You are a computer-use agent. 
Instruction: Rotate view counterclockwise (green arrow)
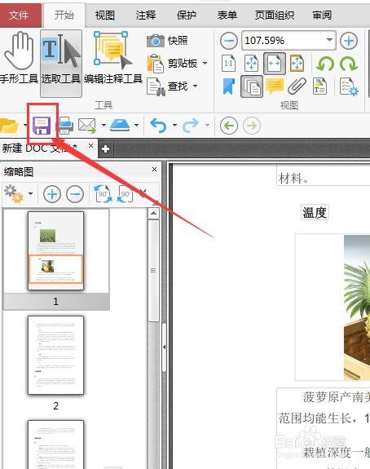(325, 64)
